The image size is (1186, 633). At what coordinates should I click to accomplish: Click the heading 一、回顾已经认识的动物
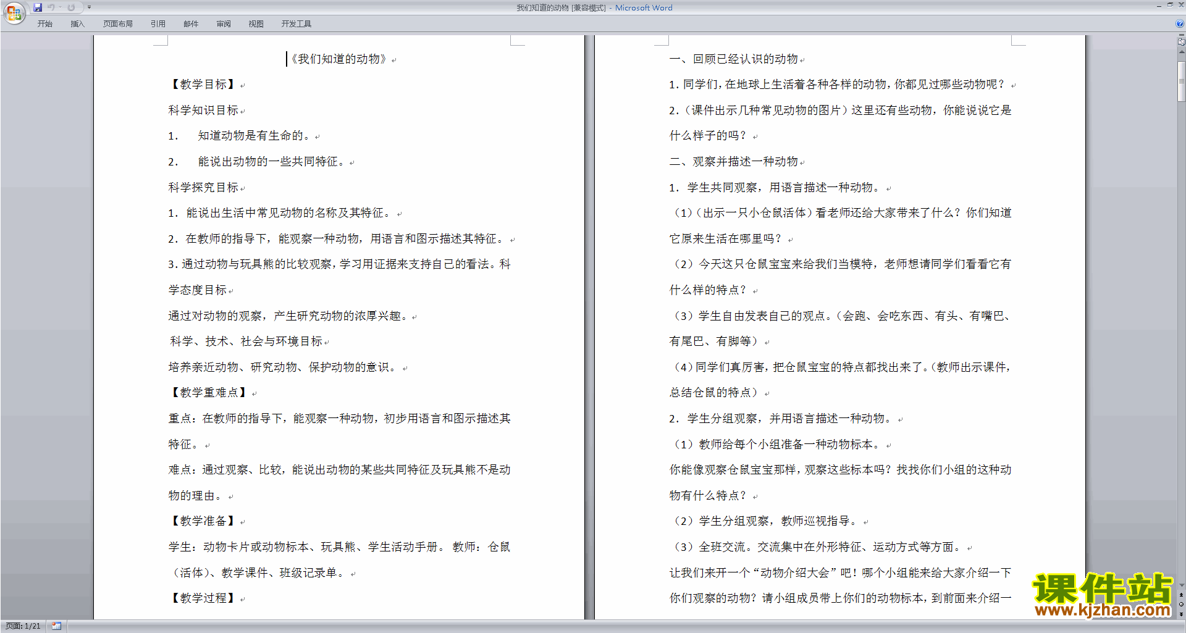[734, 59]
